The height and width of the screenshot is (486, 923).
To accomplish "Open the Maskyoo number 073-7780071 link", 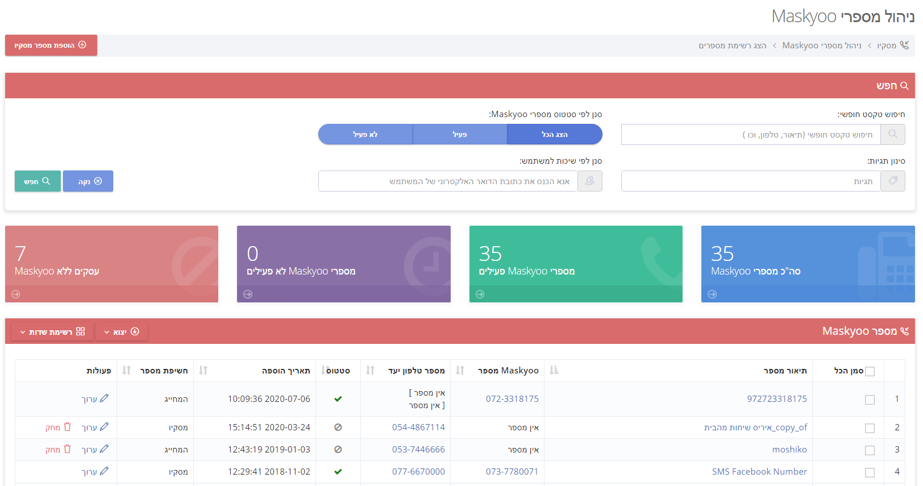I will [512, 472].
